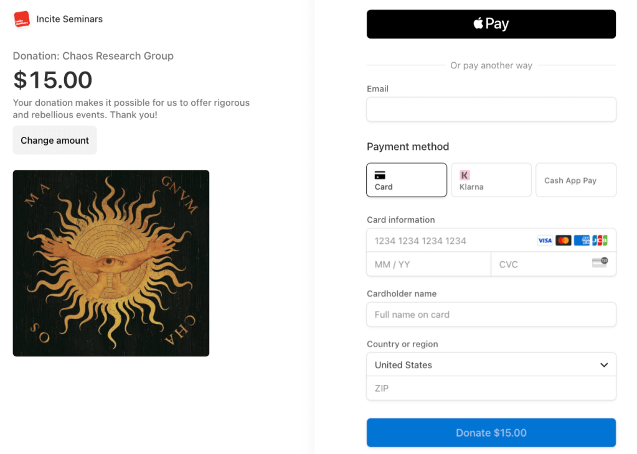Click the Mastercard brand icon

[x=564, y=241]
